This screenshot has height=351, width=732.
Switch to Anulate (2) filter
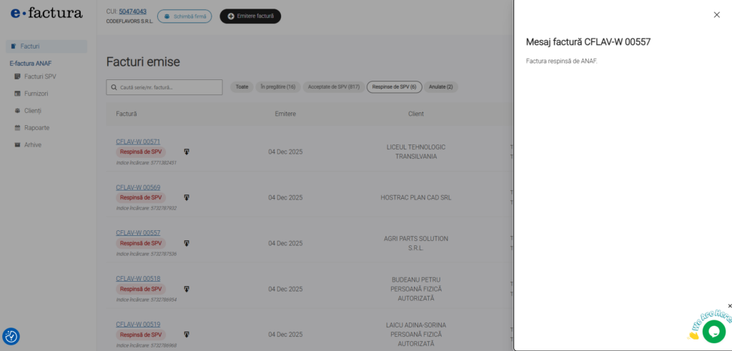tap(440, 86)
